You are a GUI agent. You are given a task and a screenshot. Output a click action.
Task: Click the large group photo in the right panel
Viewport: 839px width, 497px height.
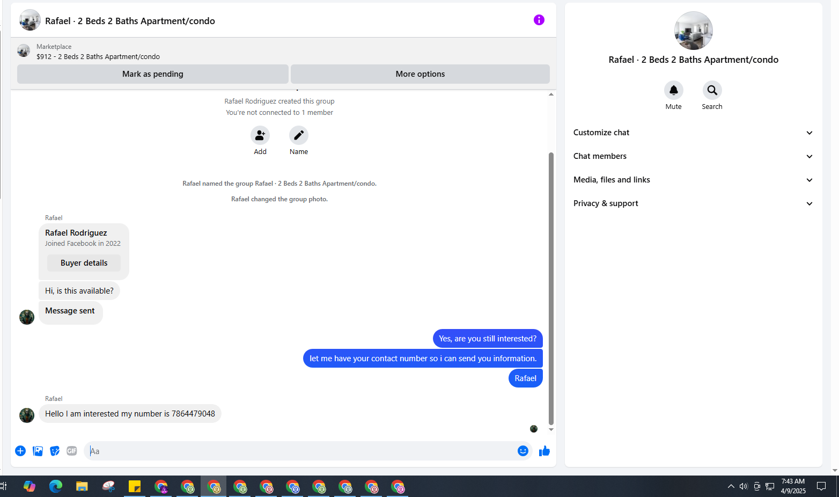pos(694,31)
